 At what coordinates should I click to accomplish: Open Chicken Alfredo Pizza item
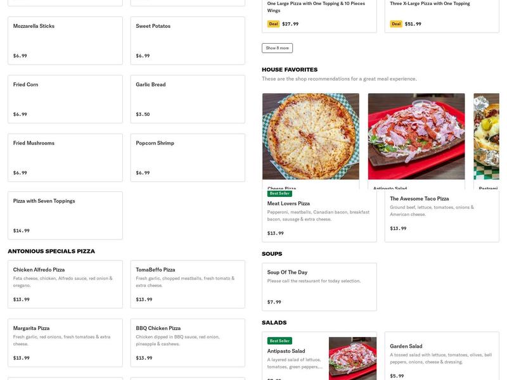click(x=65, y=284)
